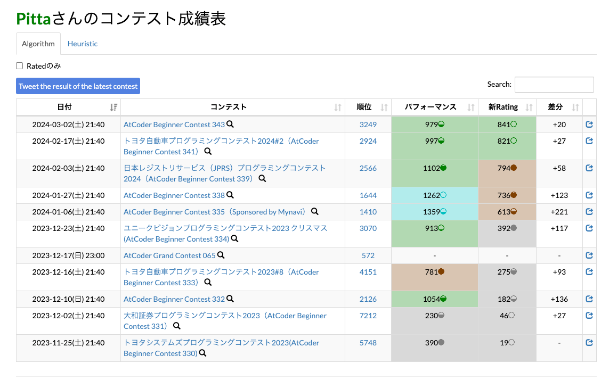
Task: Click the +123 rating difference cell
Action: tap(559, 195)
